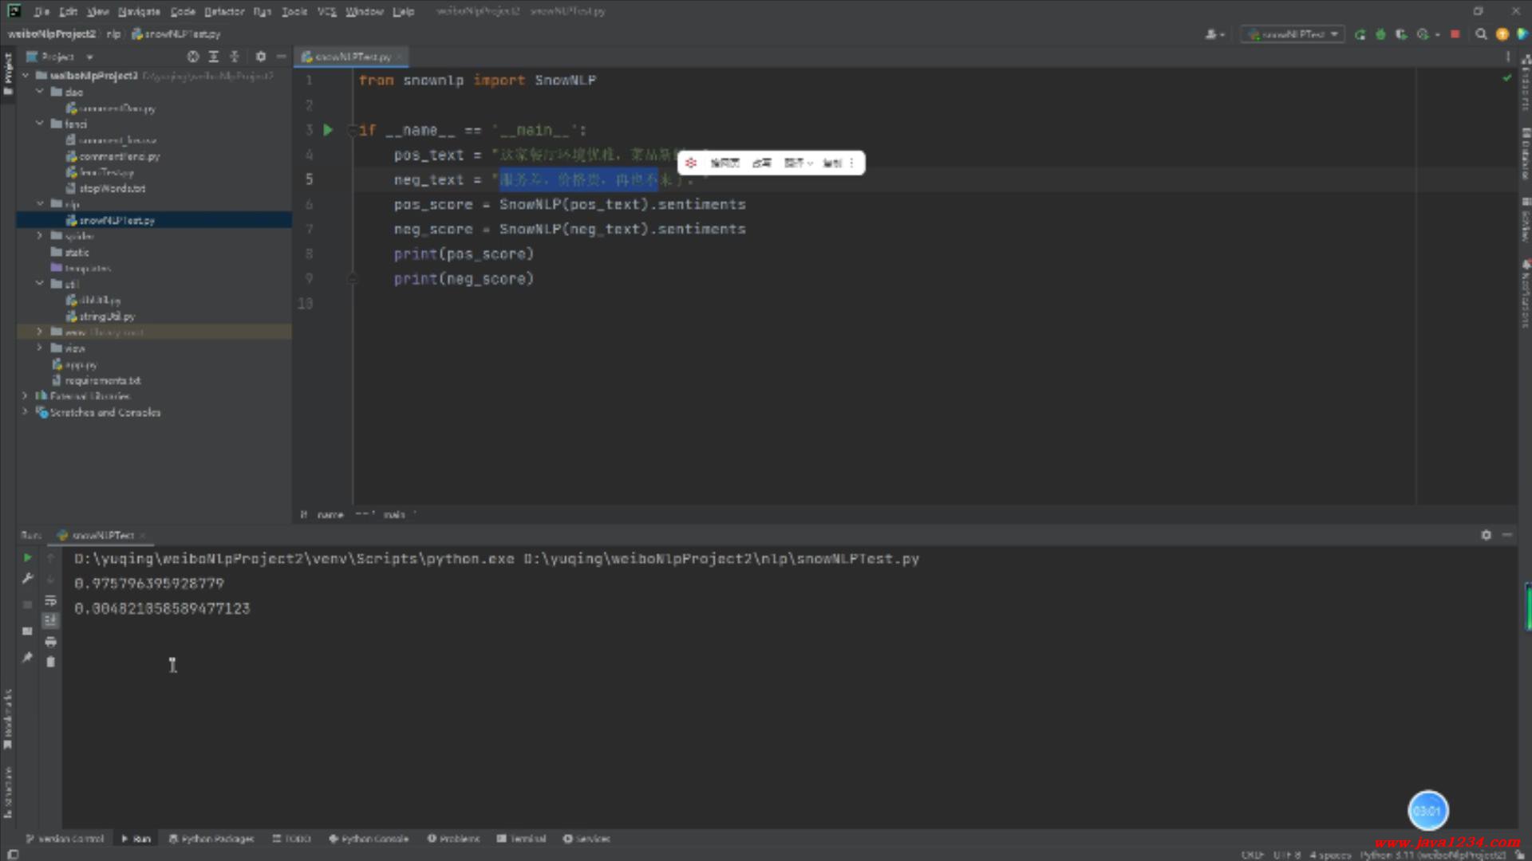Click the blue 03:01 timer circle
Image resolution: width=1532 pixels, height=861 pixels.
[1427, 811]
